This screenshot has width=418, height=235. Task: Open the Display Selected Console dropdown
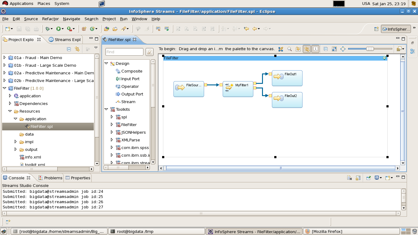381,177
